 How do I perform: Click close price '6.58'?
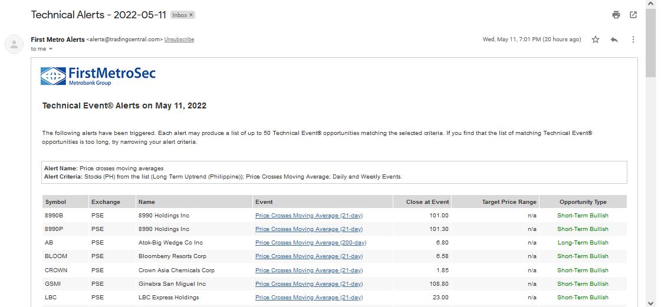pyautogui.click(x=443, y=256)
